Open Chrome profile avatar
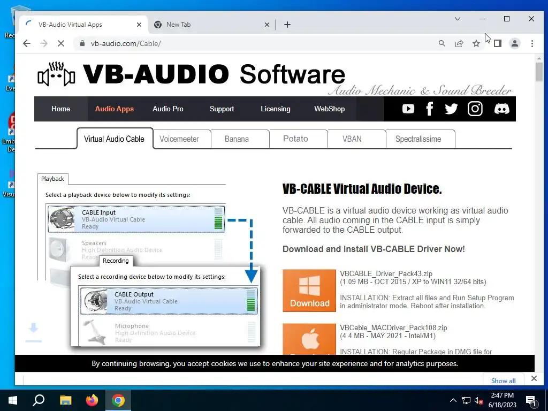 coord(514,43)
